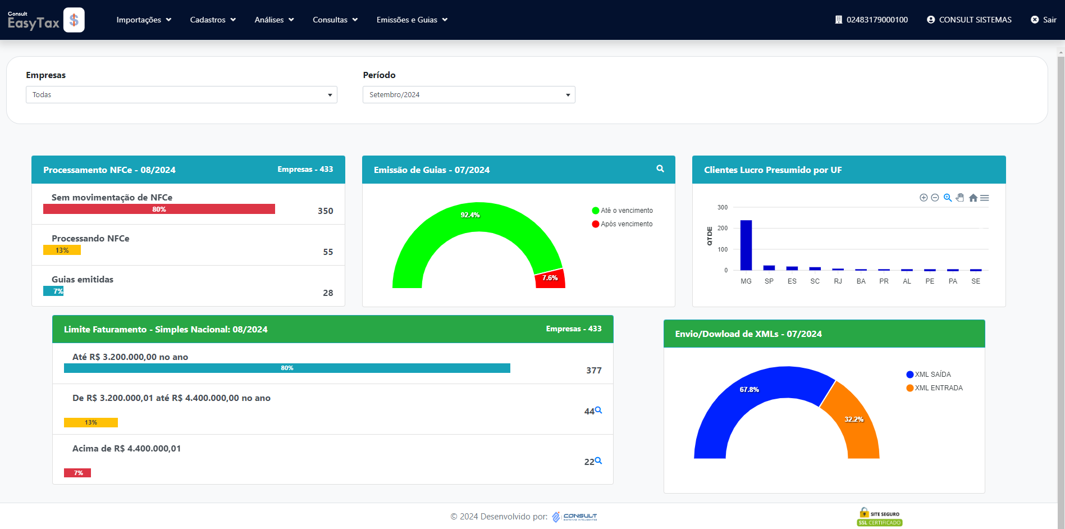Image resolution: width=1065 pixels, height=529 pixels.
Task: Click the Sair logout X icon
Action: point(1035,20)
